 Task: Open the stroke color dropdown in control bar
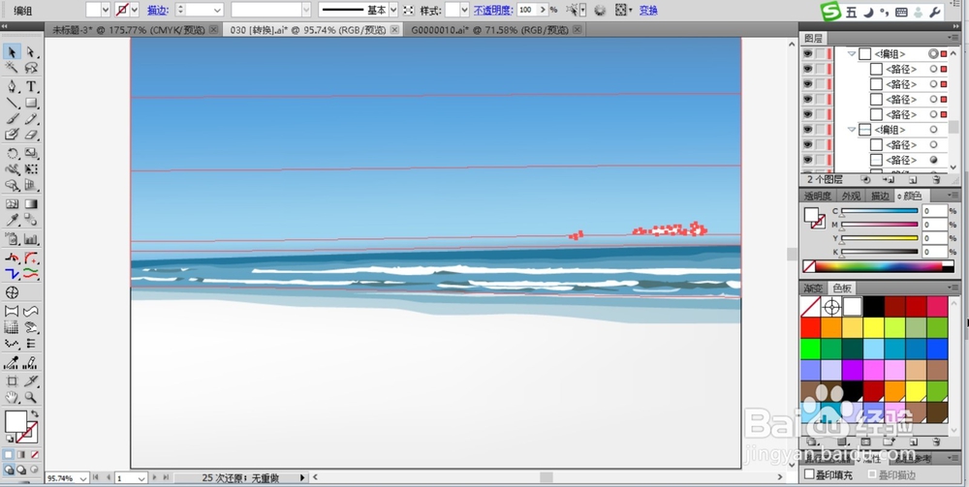pyautogui.click(x=135, y=10)
